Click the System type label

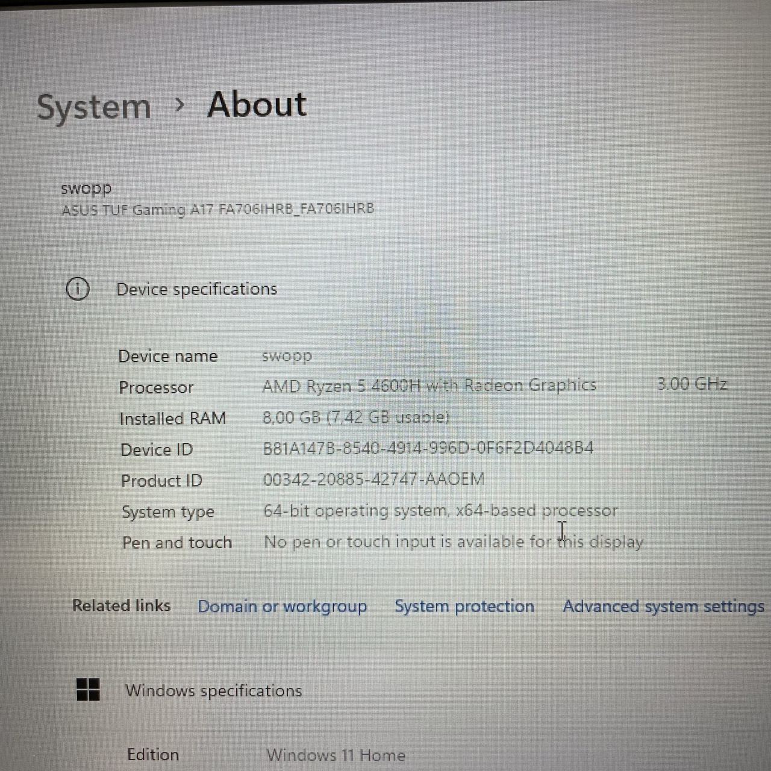tap(168, 512)
